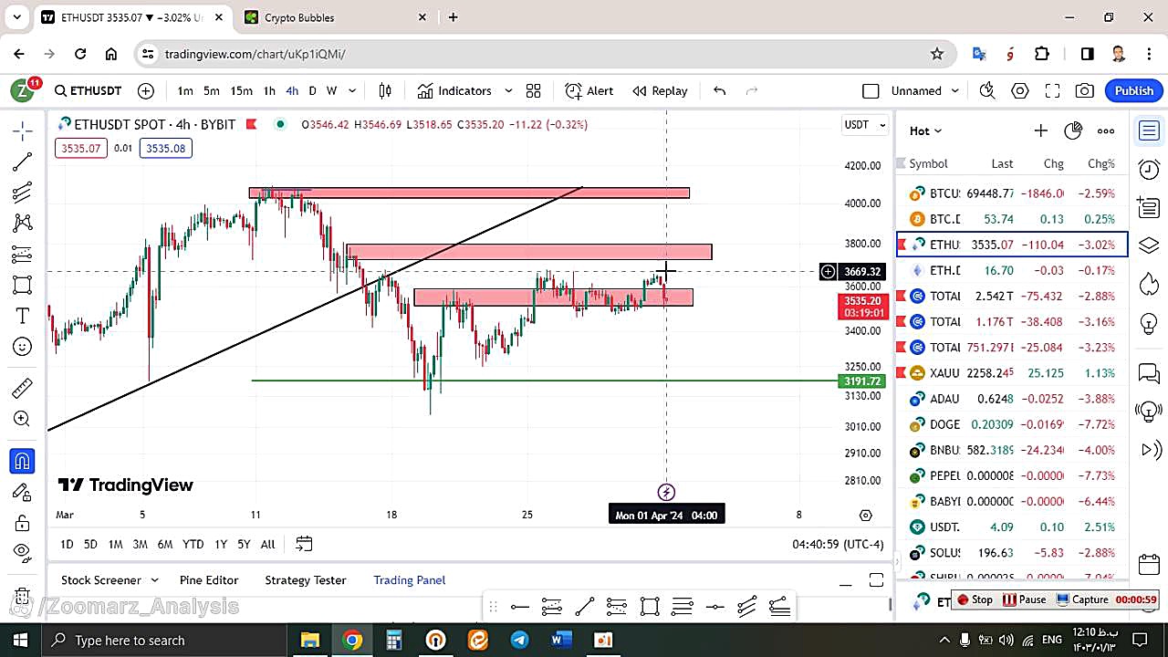This screenshot has height=657, width=1168.
Task: Open the Alerts clock panel
Action: [x=1149, y=169]
